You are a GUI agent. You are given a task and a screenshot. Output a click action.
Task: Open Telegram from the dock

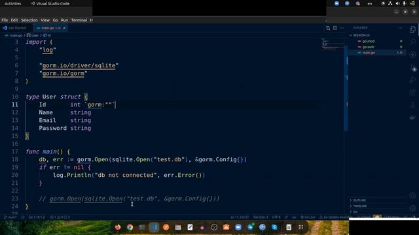point(250,227)
